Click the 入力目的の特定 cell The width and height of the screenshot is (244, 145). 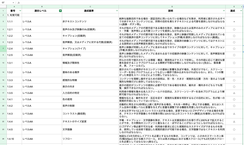click(x=90, y=93)
